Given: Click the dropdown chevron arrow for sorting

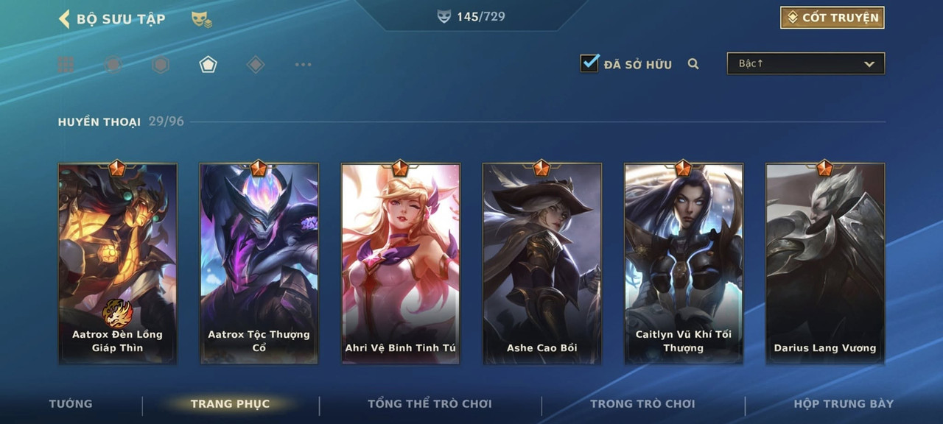Looking at the screenshot, I should (x=869, y=64).
